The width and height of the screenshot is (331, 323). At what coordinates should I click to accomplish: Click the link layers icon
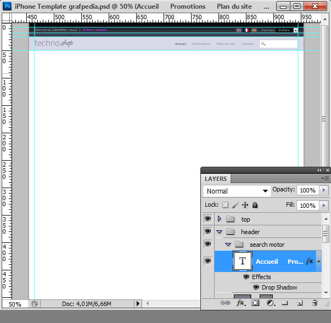[225, 303]
